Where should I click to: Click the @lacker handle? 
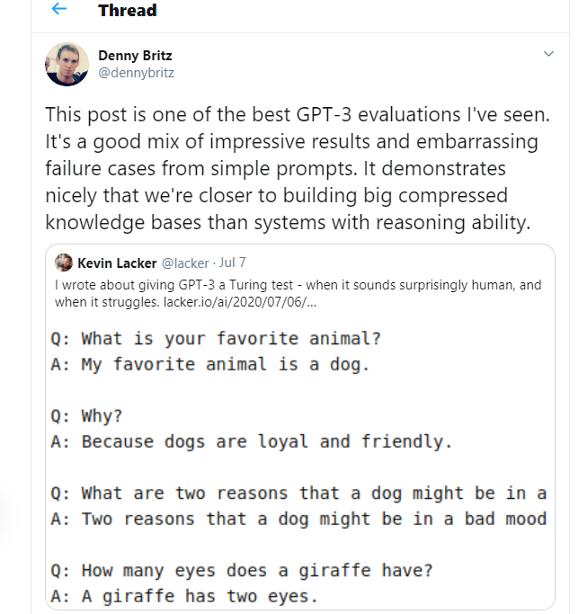pyautogui.click(x=184, y=263)
